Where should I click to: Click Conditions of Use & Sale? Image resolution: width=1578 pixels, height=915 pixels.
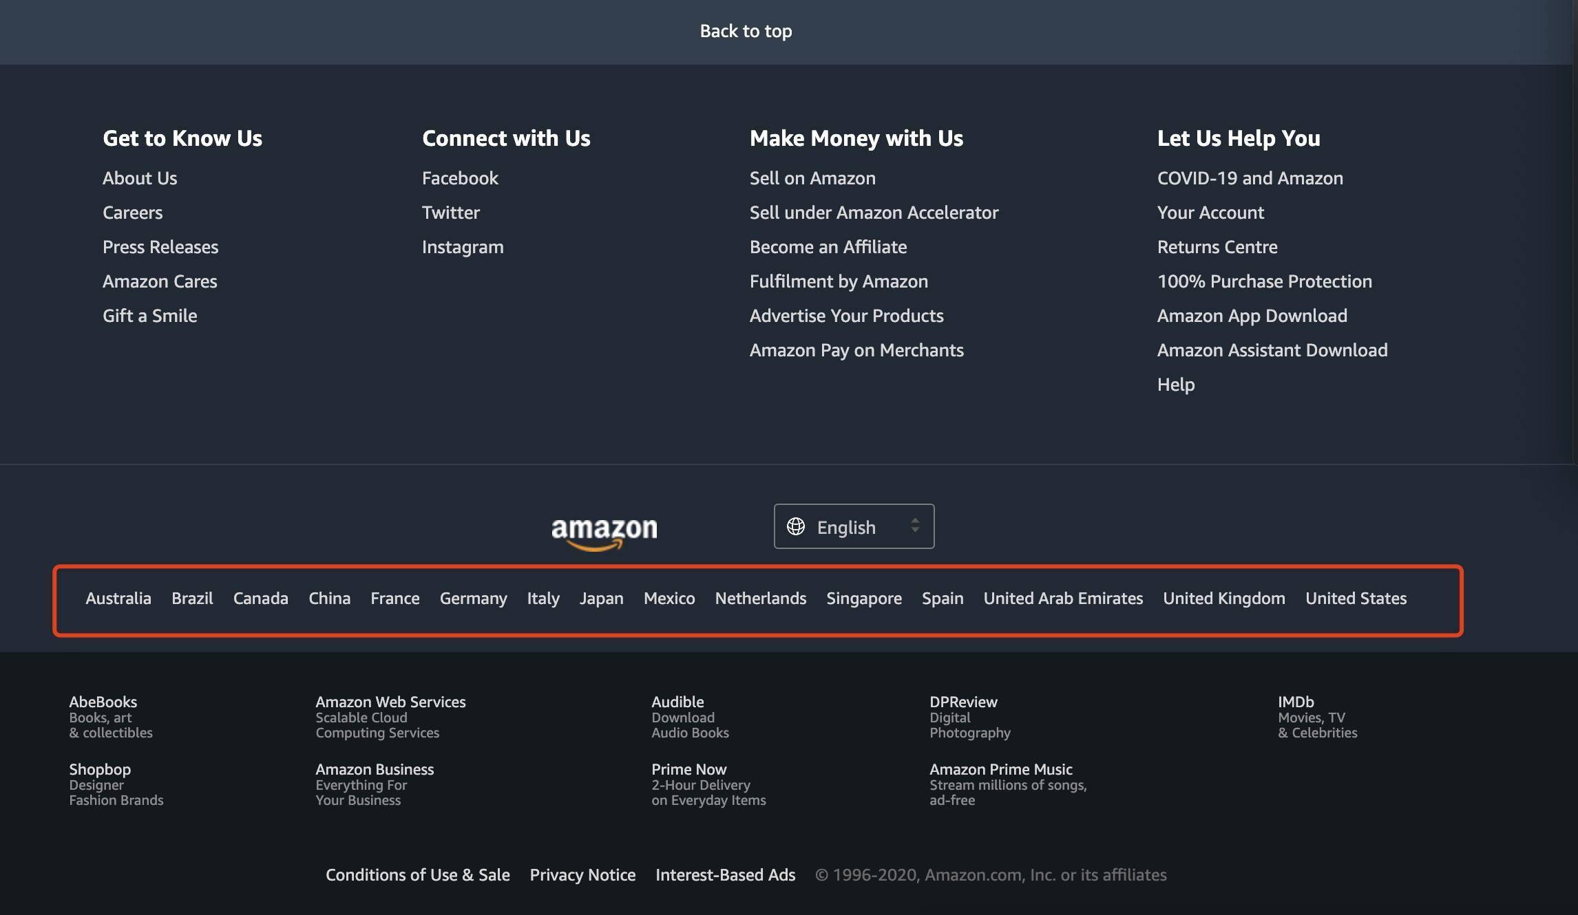tap(418, 875)
